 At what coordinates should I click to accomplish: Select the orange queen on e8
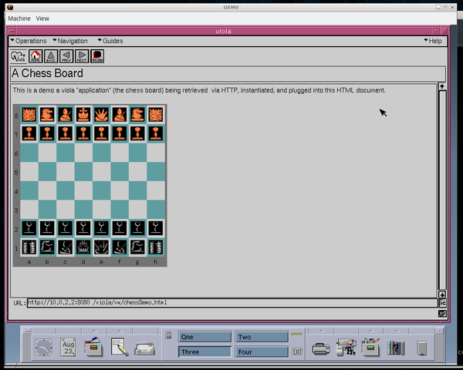(x=102, y=115)
